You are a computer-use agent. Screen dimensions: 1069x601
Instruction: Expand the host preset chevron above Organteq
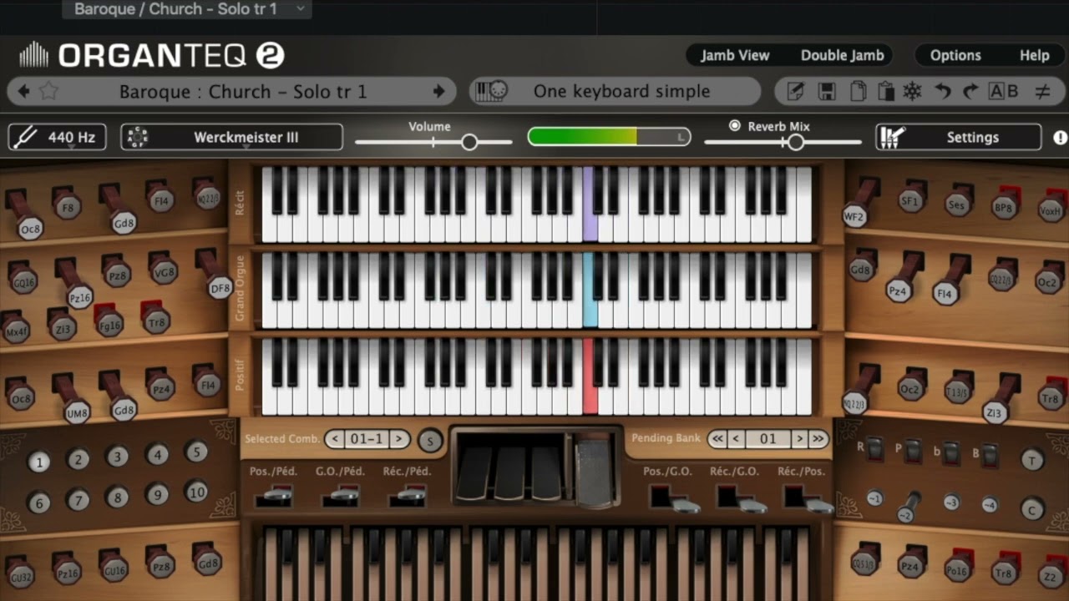(301, 9)
